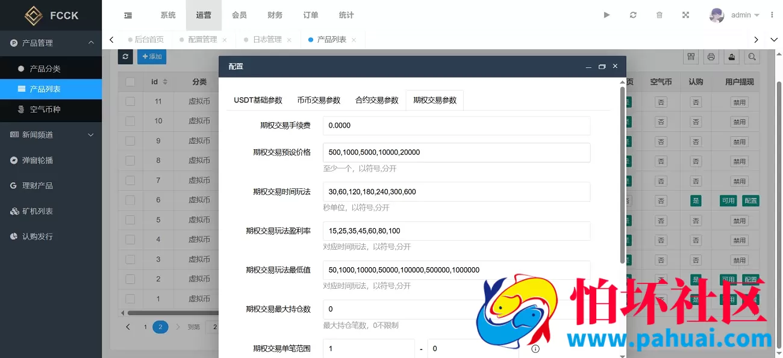Open 弹窗轮播 in the sidebar
This screenshot has height=358, width=783.
tap(51, 160)
